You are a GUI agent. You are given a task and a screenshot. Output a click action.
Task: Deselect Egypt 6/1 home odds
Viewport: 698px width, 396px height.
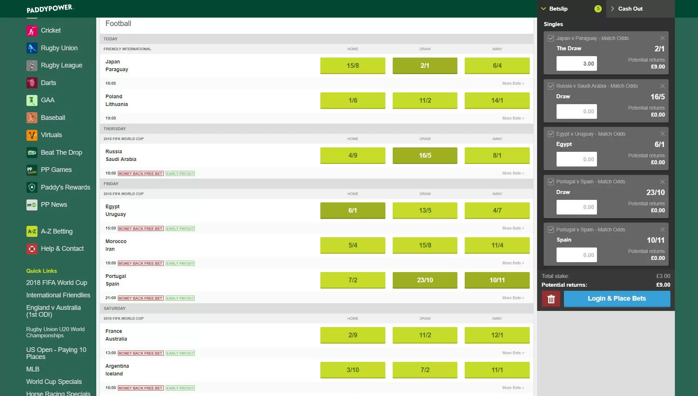[353, 210]
